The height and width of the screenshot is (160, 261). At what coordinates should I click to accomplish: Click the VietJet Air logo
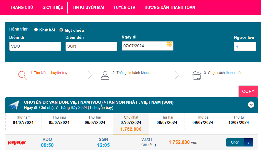click(17, 143)
